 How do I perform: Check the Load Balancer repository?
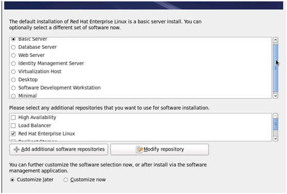(x=13, y=126)
